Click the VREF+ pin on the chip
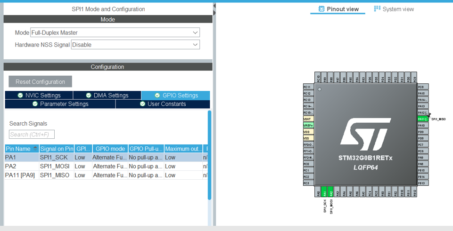 [x=309, y=126]
